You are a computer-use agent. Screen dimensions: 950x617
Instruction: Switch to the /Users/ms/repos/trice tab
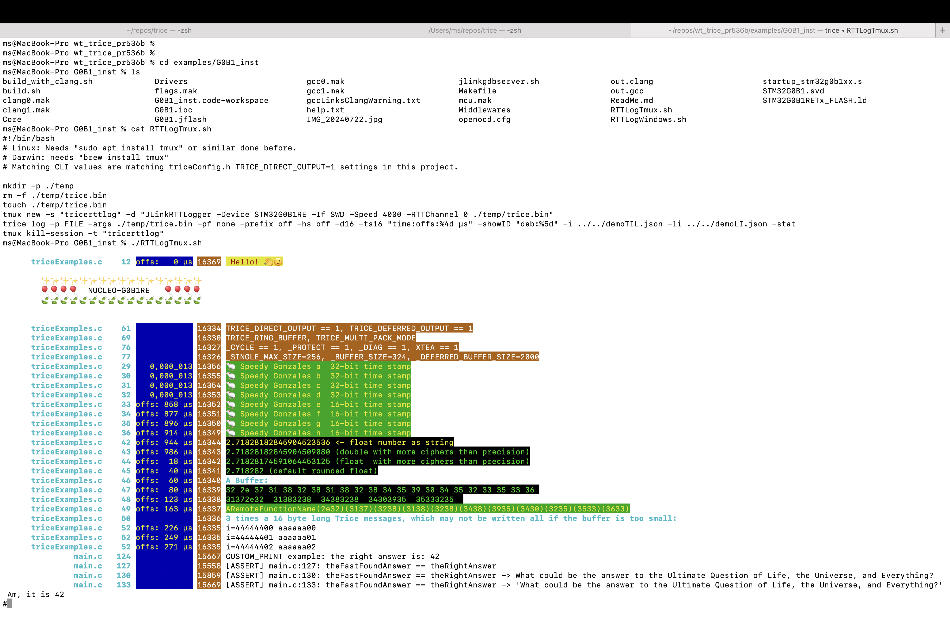(474, 30)
